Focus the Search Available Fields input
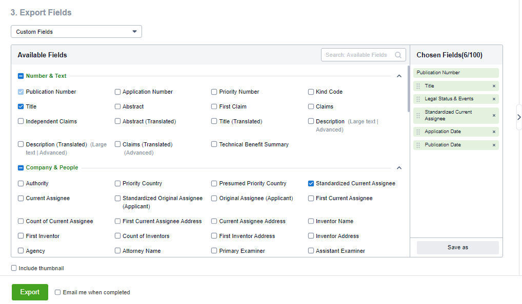The height and width of the screenshot is (304, 522). 357,55
